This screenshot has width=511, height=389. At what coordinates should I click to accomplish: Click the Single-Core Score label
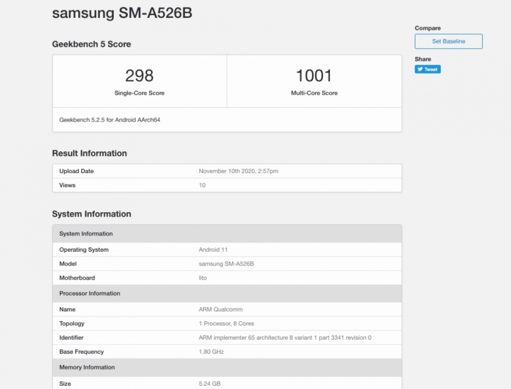[x=139, y=93]
